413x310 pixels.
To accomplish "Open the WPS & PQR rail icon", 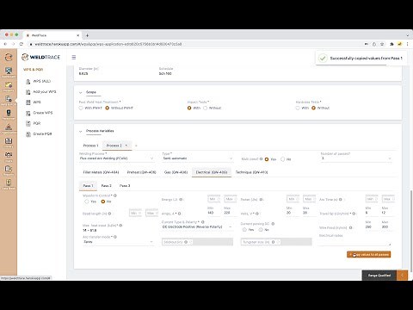I will [9, 99].
